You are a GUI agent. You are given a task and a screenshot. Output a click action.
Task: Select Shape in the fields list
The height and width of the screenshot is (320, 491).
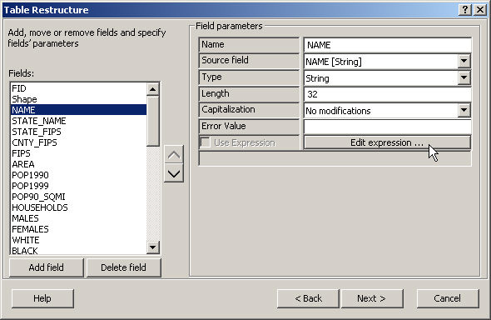[78, 99]
